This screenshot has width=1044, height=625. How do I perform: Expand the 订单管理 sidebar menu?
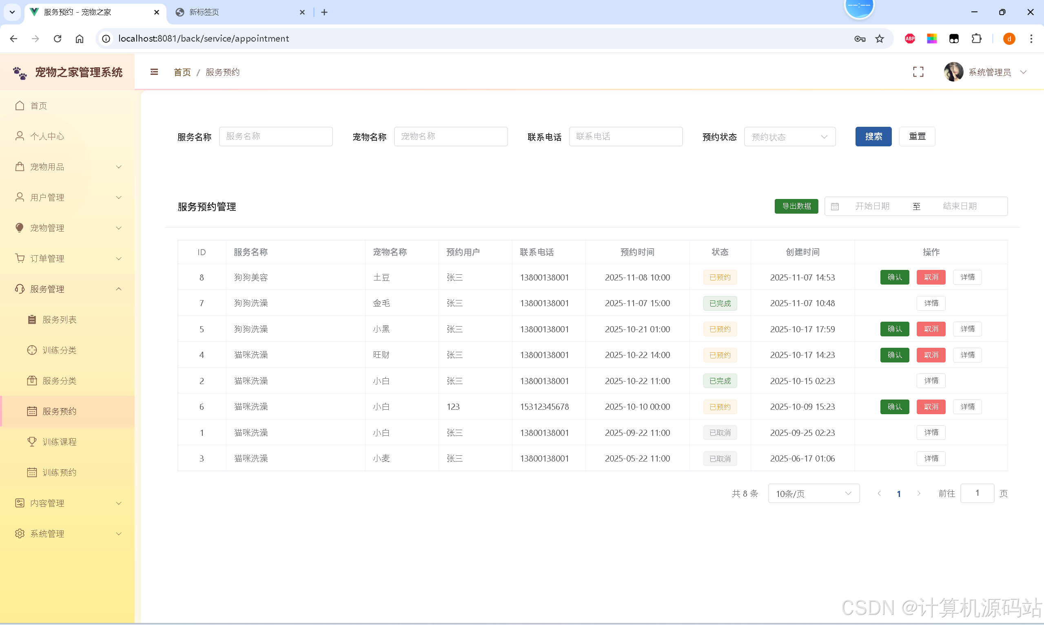click(x=67, y=258)
